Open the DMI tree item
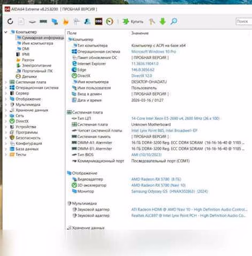252x256 pixels. tap(23, 48)
